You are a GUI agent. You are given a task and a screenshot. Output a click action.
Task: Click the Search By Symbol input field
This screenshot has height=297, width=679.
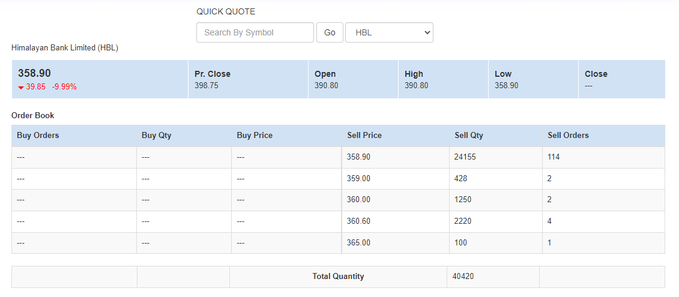(x=255, y=32)
